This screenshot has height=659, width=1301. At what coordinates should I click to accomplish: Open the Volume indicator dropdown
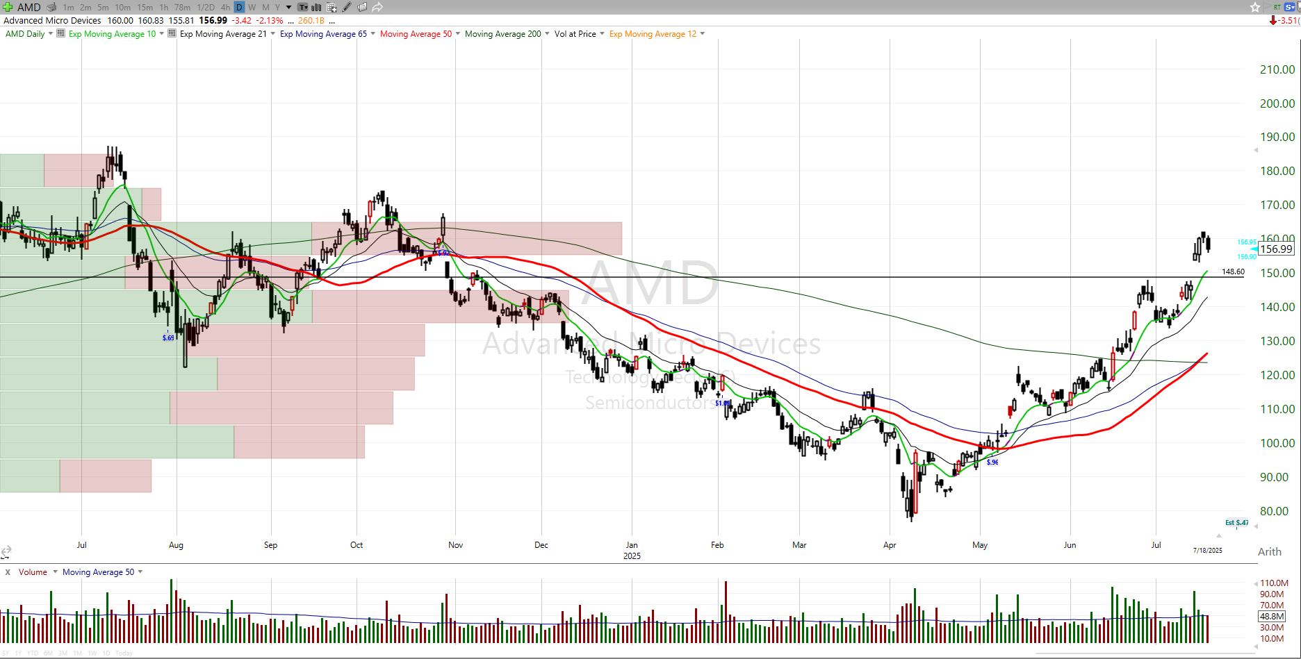pos(56,572)
